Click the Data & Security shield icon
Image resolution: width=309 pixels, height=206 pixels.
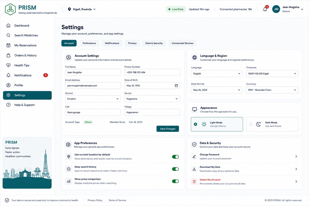point(194,145)
